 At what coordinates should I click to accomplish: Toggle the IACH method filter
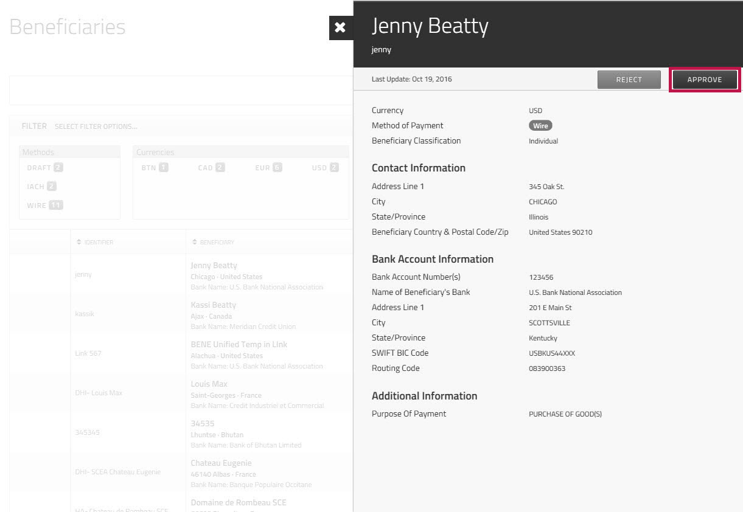click(40, 186)
